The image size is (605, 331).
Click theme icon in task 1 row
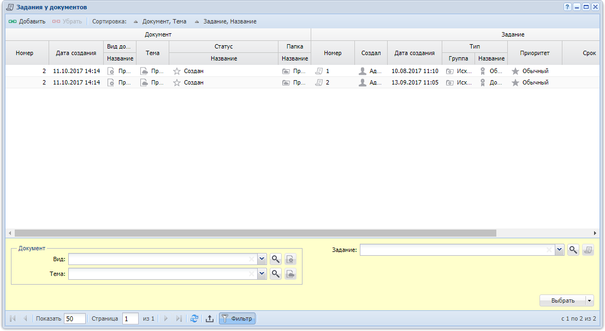(x=144, y=71)
